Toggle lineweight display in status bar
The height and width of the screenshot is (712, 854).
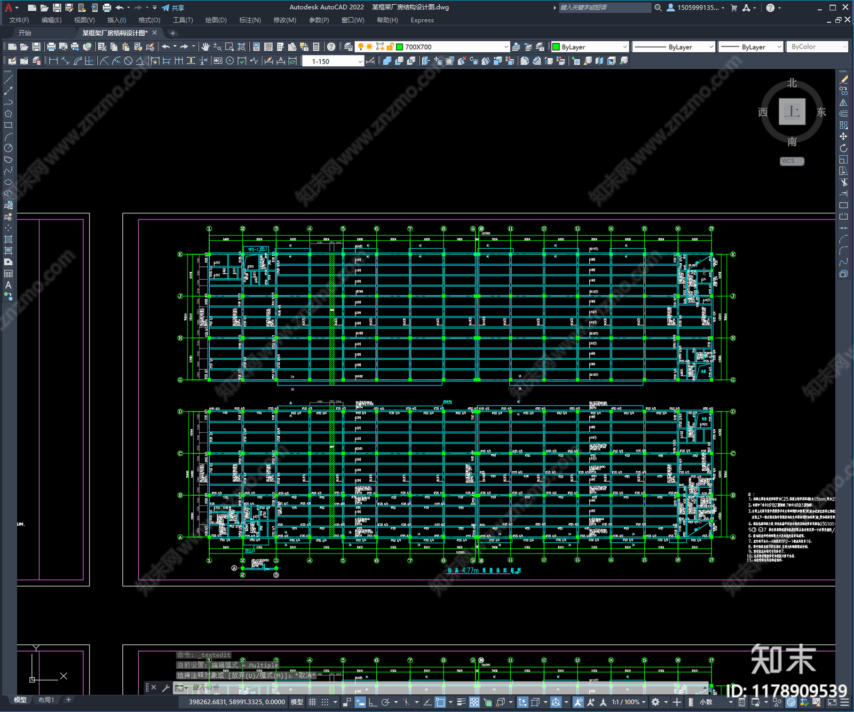click(461, 702)
